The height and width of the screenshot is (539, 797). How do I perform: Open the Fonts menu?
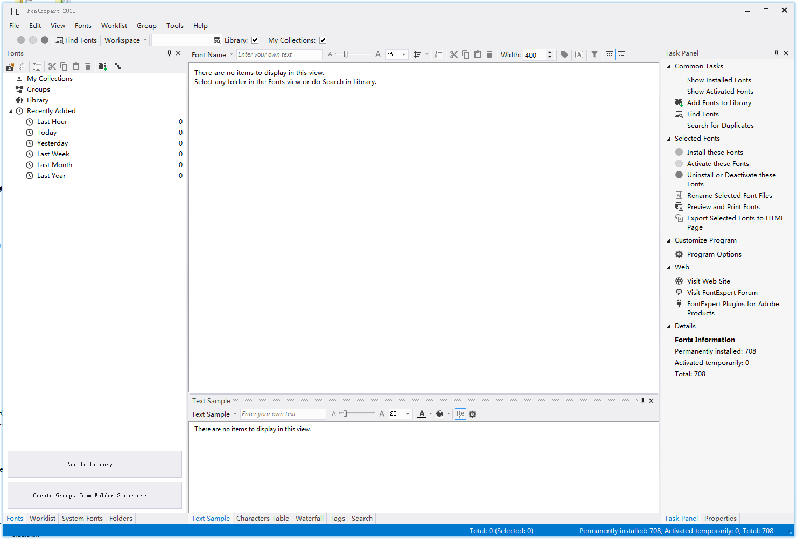(83, 26)
